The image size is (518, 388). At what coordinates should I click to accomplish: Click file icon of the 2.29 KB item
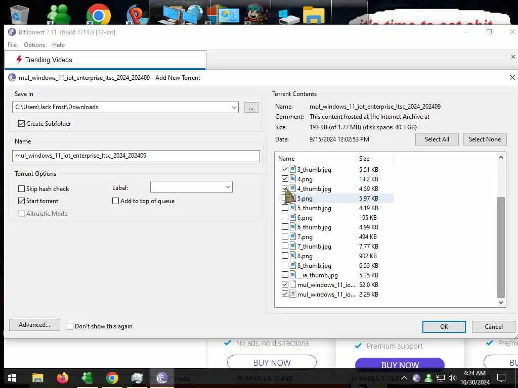point(293,294)
